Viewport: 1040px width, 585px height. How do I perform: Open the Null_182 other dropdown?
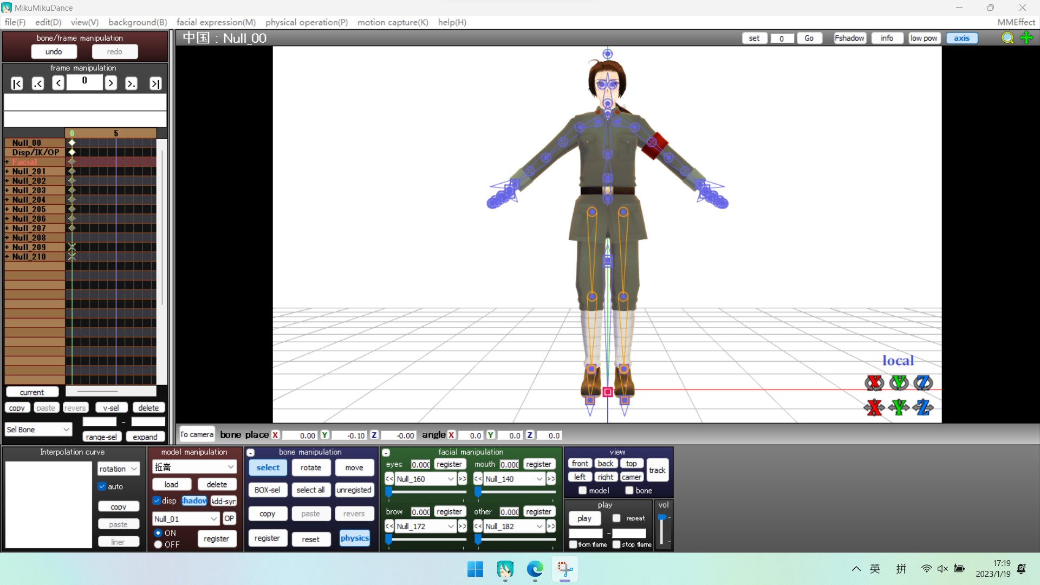(x=514, y=526)
